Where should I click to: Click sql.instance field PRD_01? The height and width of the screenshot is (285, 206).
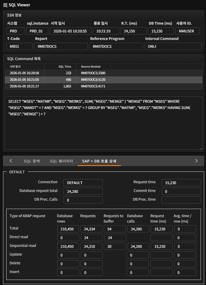37,31
